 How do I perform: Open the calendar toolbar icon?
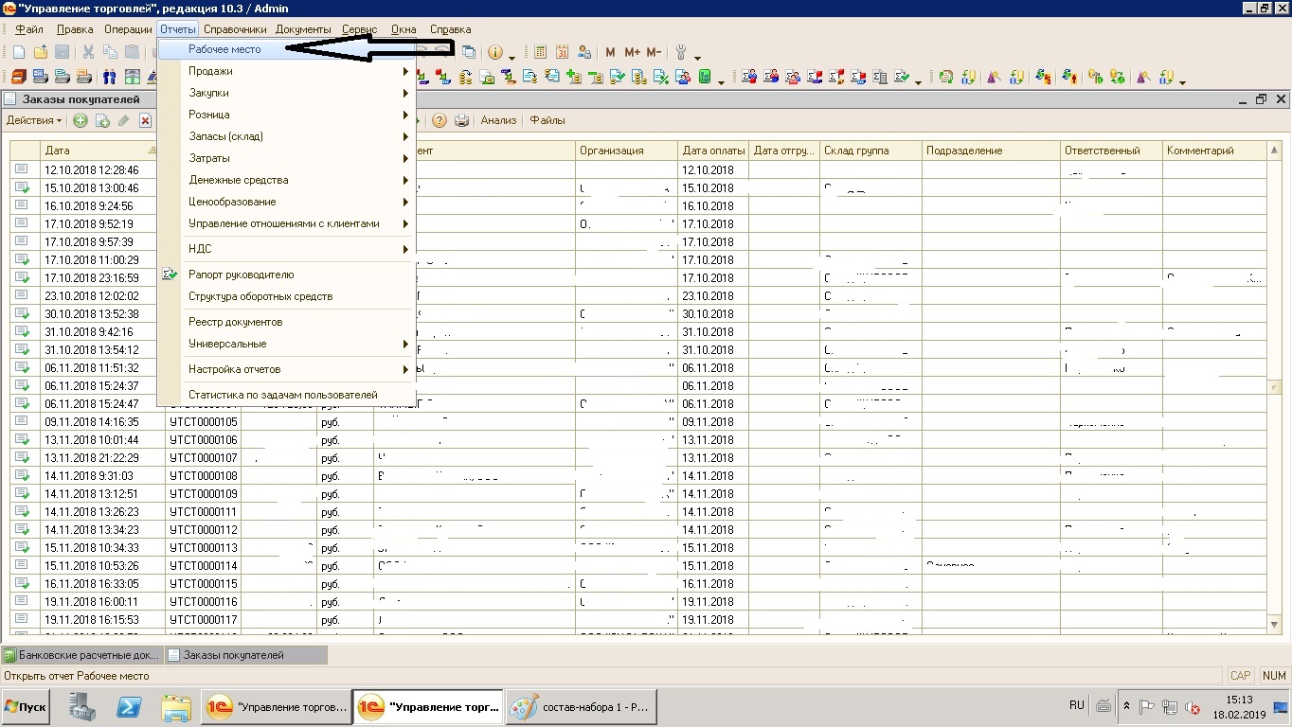563,52
